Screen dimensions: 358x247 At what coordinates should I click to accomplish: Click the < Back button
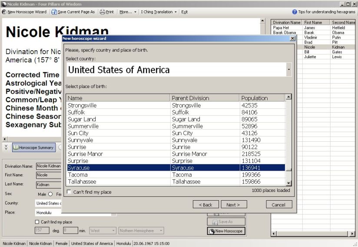pos(206,205)
